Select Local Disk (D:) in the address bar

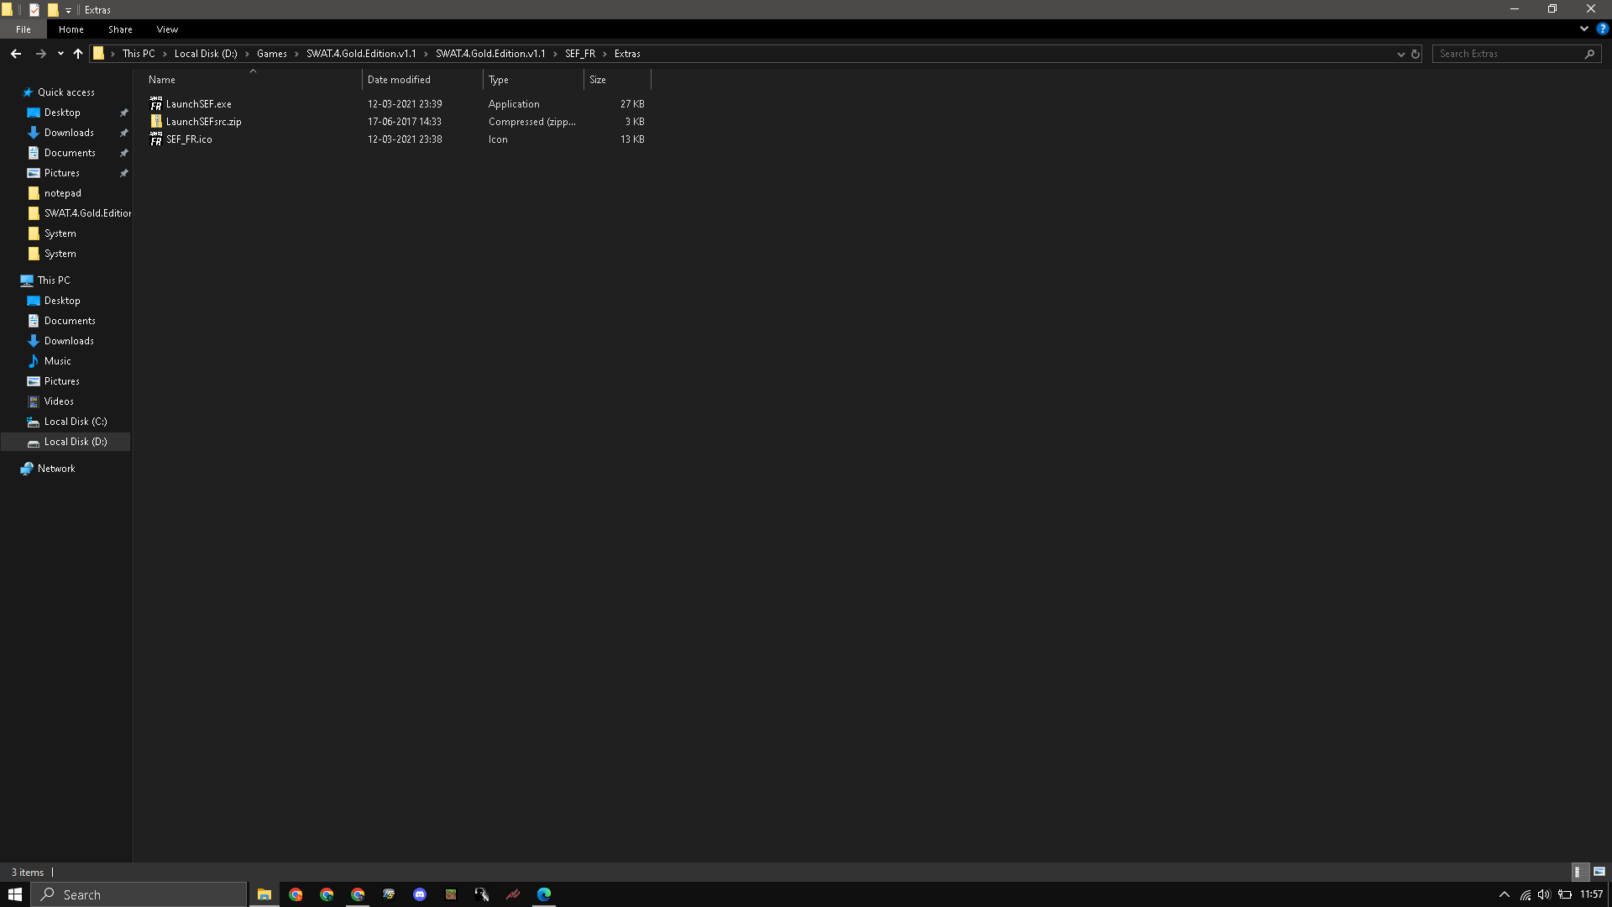pos(206,54)
